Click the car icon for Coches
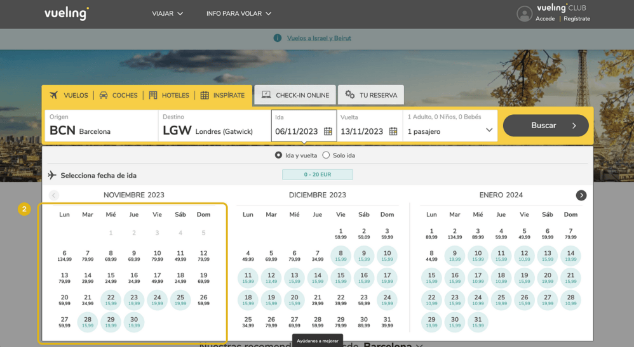Screen dimensions: 634x347 point(104,95)
